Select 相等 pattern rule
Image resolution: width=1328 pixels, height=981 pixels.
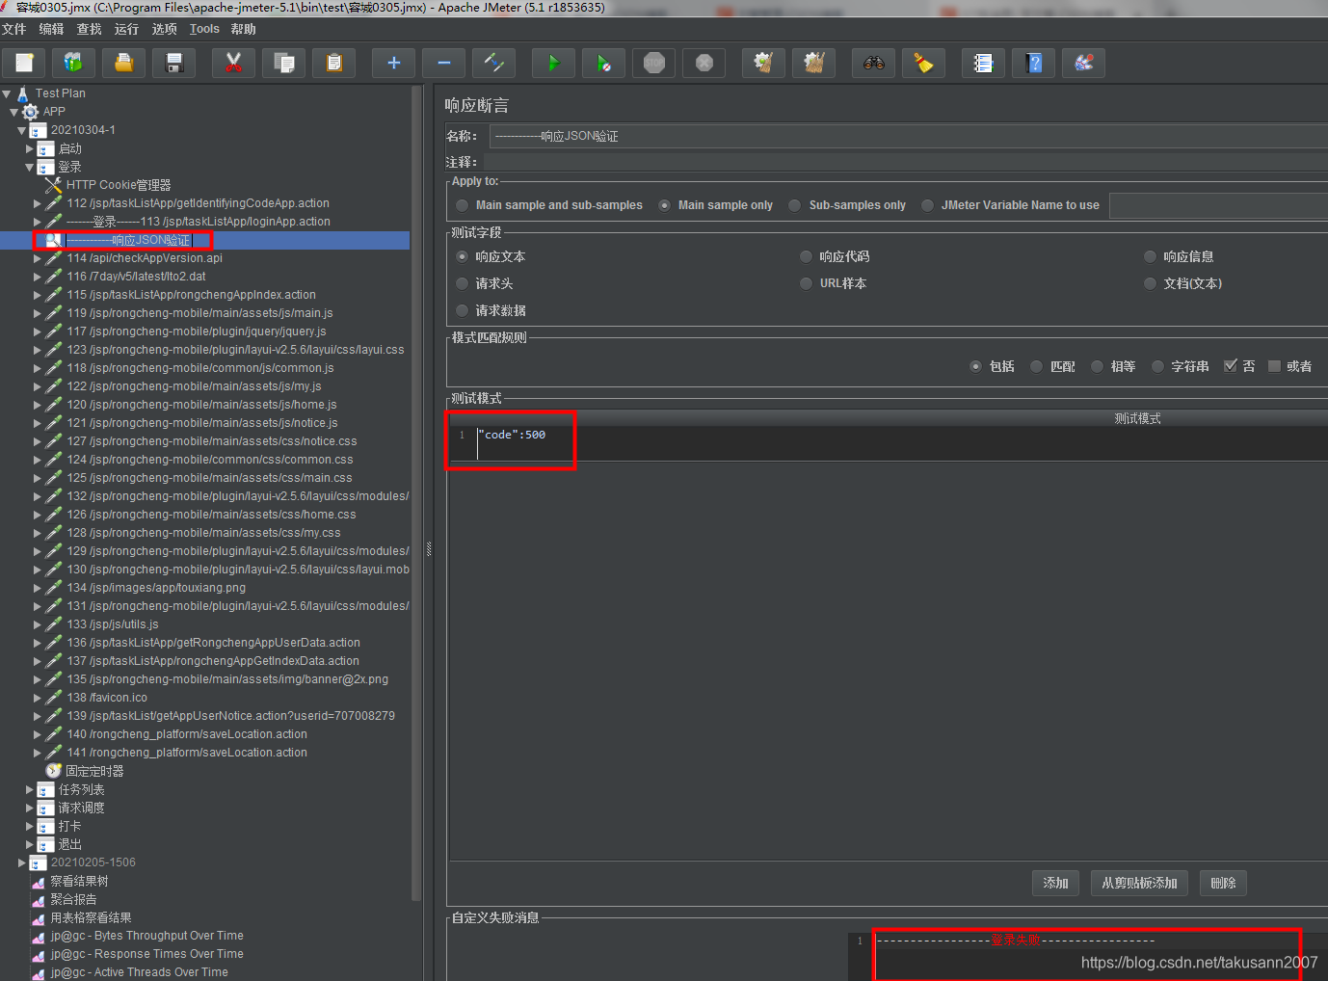pyautogui.click(x=1113, y=366)
